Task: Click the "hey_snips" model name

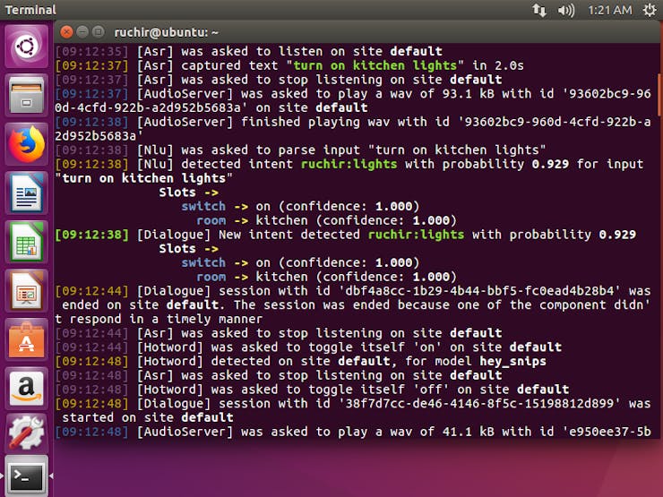Action: pos(512,362)
